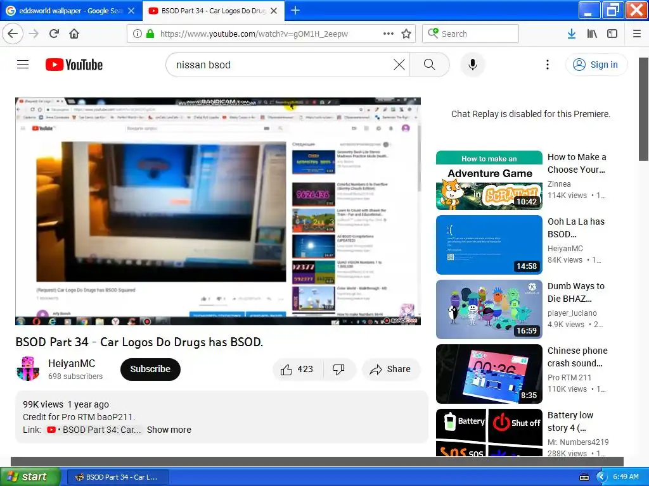
Task: Click the green secure padlock icon
Action: coord(150,34)
